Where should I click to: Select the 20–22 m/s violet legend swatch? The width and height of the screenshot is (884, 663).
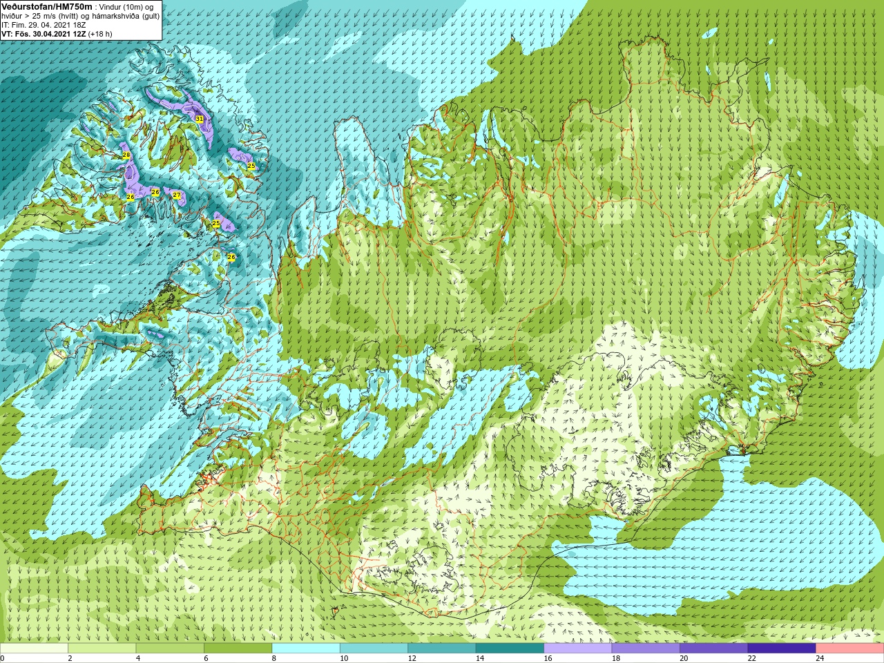[714, 648]
